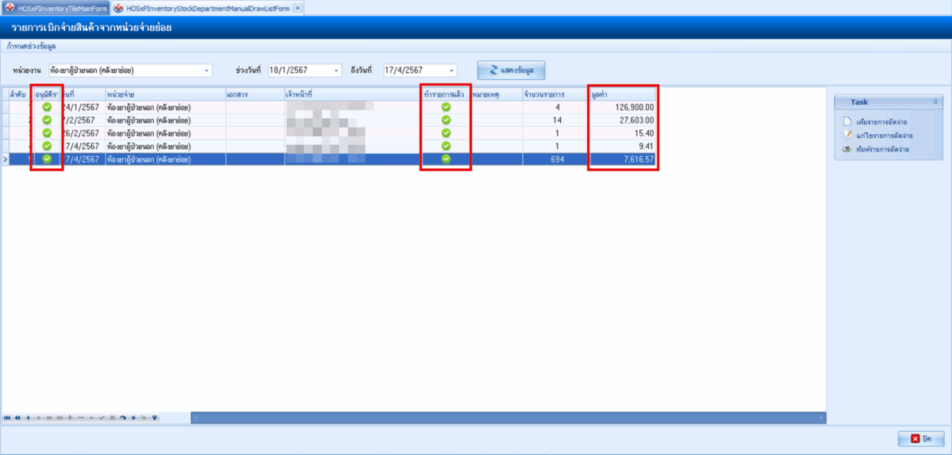Click approval check mark in highlighted row

[x=47, y=159]
